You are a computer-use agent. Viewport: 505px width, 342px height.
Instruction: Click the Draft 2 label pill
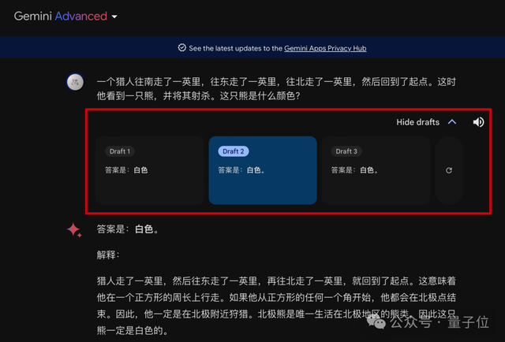234,151
